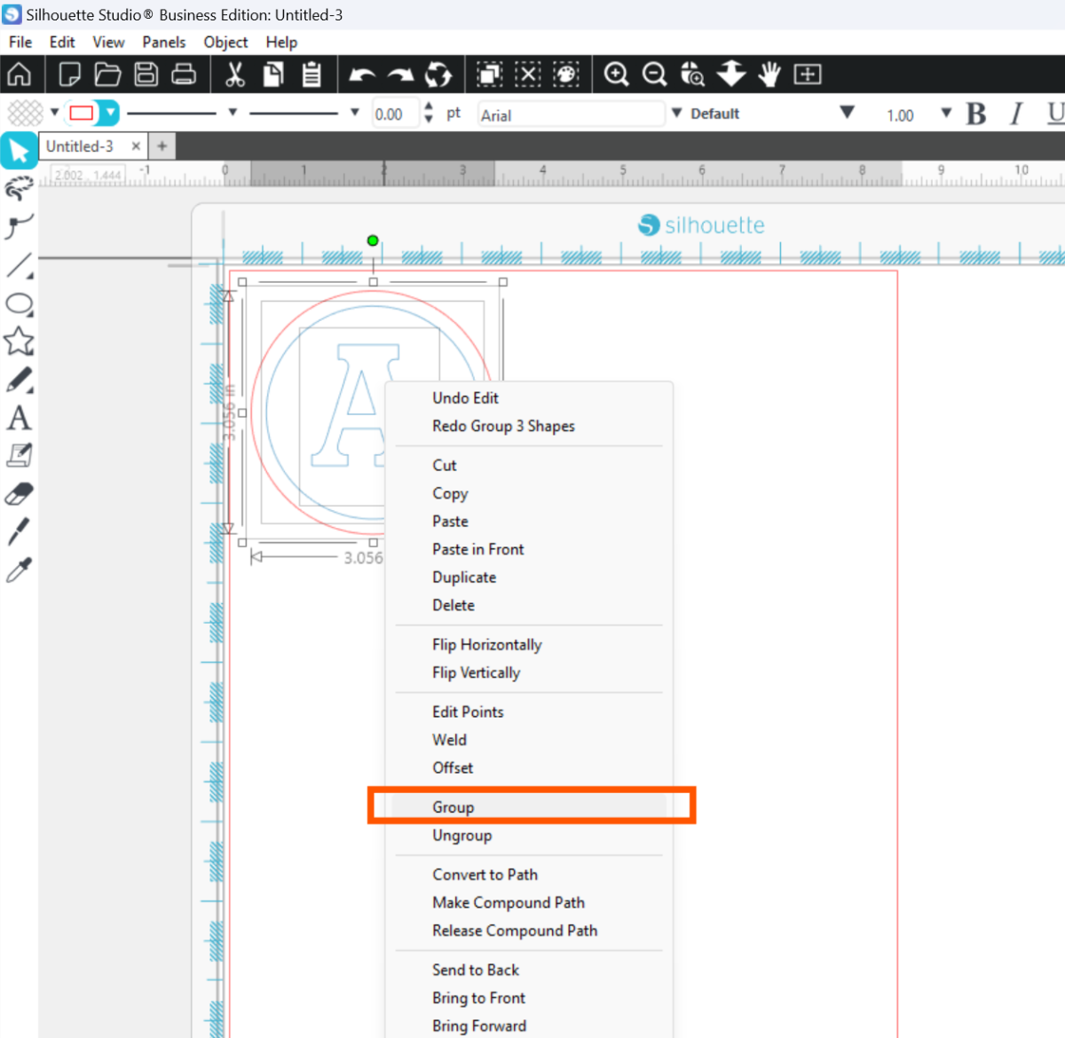Undo the last action via the toolbar arrow
This screenshot has height=1038, width=1065.
click(362, 75)
